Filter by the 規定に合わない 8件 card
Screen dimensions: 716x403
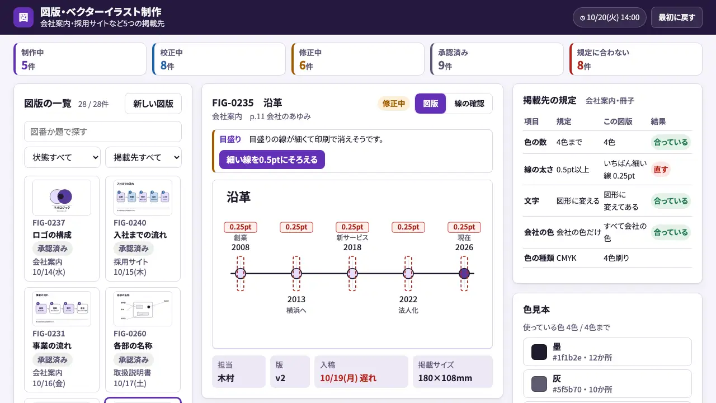[x=635, y=59]
